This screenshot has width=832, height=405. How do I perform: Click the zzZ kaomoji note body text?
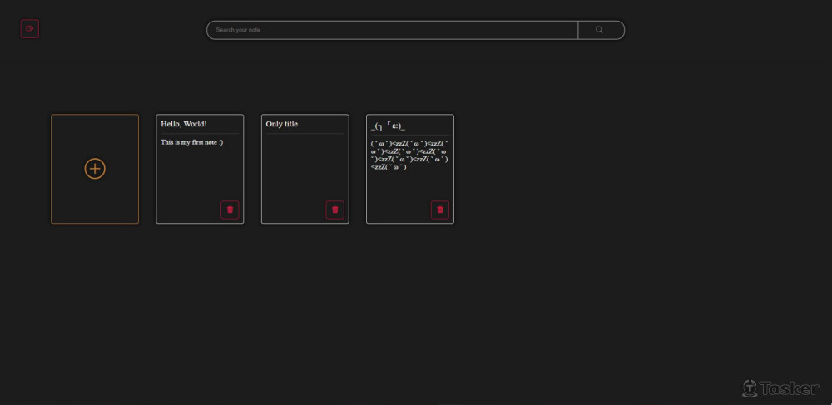(409, 155)
